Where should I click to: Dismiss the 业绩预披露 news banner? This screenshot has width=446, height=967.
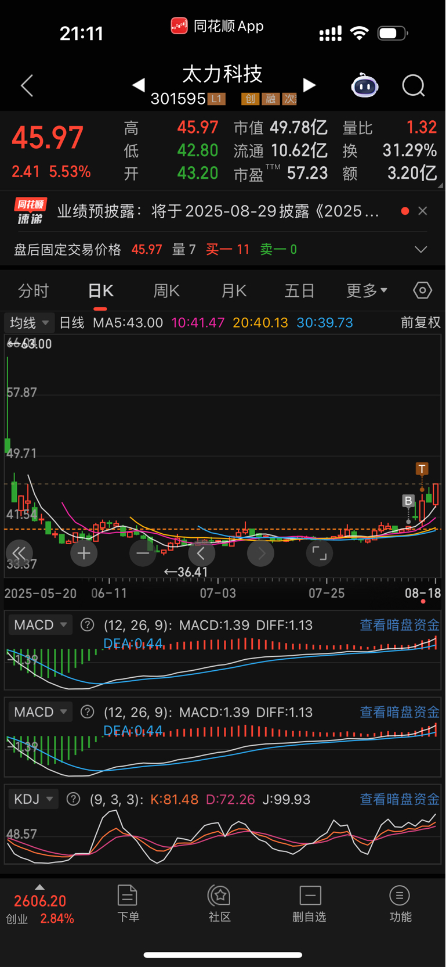pos(423,211)
